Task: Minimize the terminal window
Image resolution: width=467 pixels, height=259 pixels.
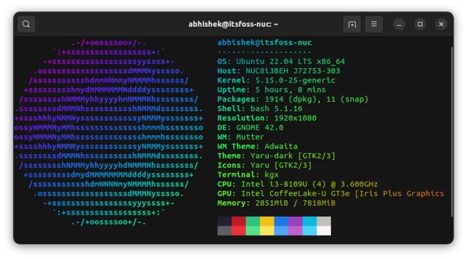Action: tap(399, 24)
